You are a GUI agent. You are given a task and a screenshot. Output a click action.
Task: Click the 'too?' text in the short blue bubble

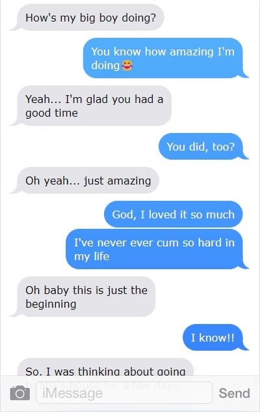click(223, 147)
